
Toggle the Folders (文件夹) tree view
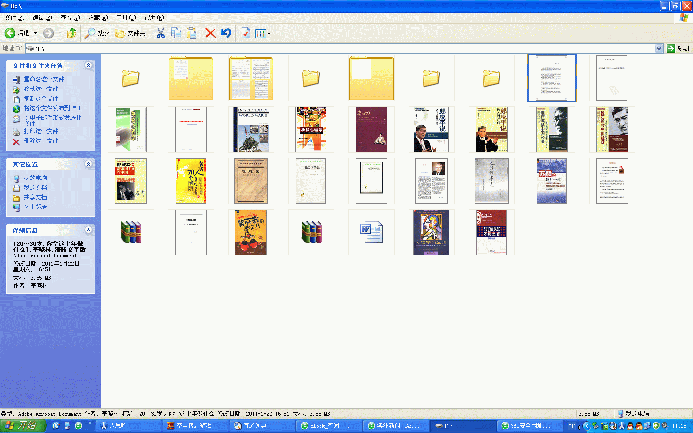tap(130, 33)
